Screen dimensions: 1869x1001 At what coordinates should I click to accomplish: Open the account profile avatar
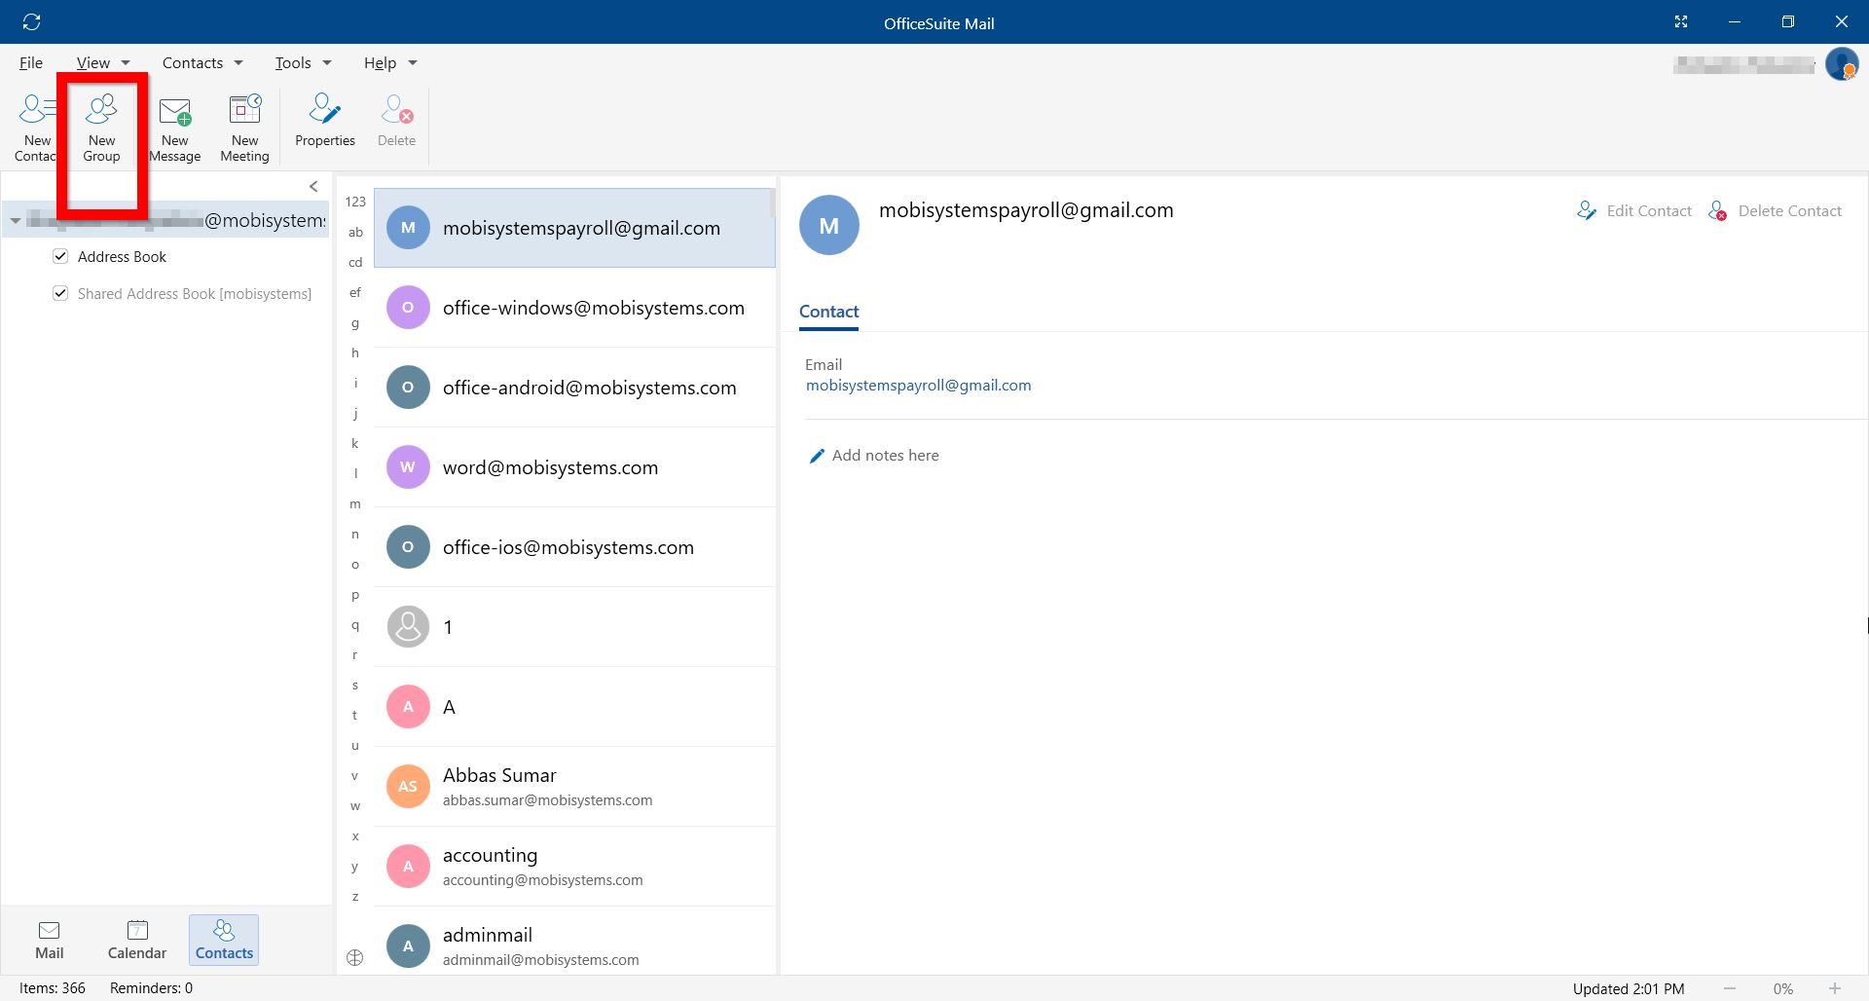(1842, 64)
